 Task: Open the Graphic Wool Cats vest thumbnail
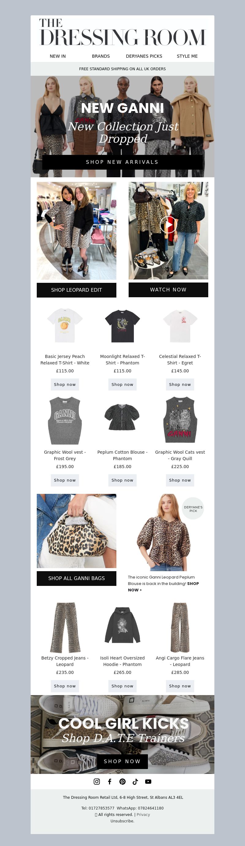click(180, 420)
